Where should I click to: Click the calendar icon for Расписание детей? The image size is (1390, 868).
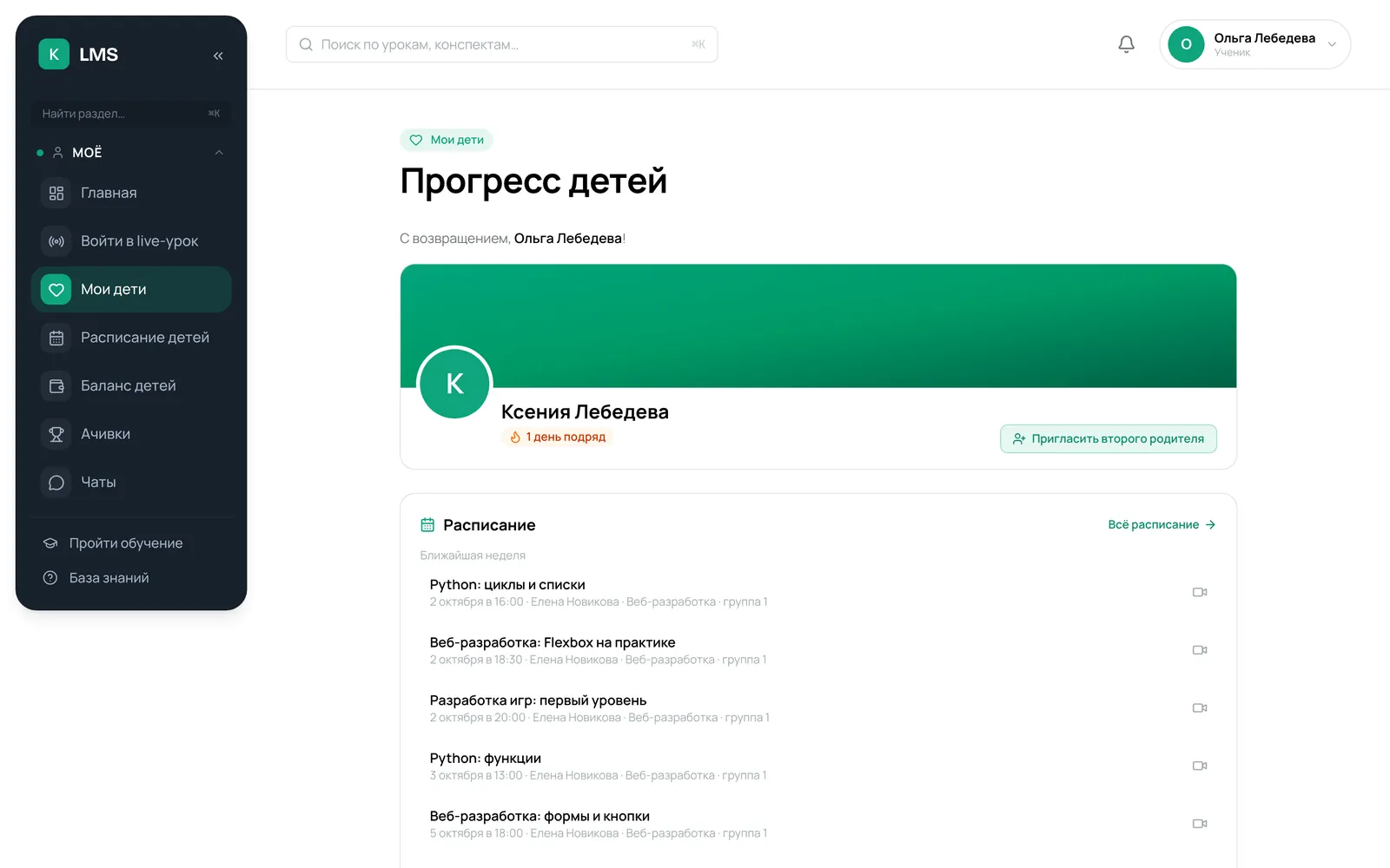pos(56,338)
